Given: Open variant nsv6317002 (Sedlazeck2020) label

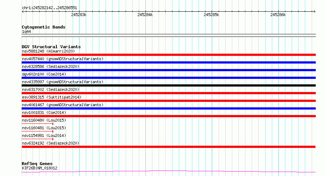Looking at the screenshot, I should [x=51, y=89].
